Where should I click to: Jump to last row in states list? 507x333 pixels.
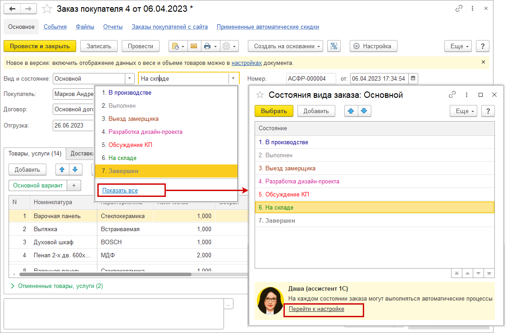(489, 274)
